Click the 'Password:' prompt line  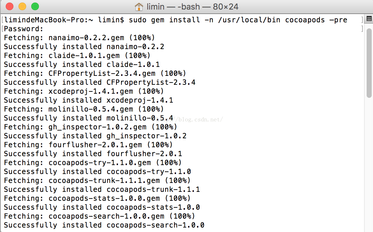tap(24, 29)
